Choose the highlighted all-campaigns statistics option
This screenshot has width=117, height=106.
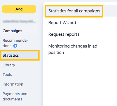(74, 11)
